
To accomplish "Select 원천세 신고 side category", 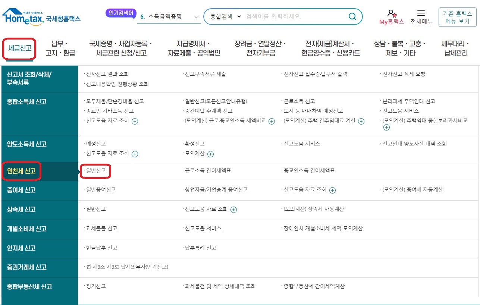I will click(x=40, y=172).
